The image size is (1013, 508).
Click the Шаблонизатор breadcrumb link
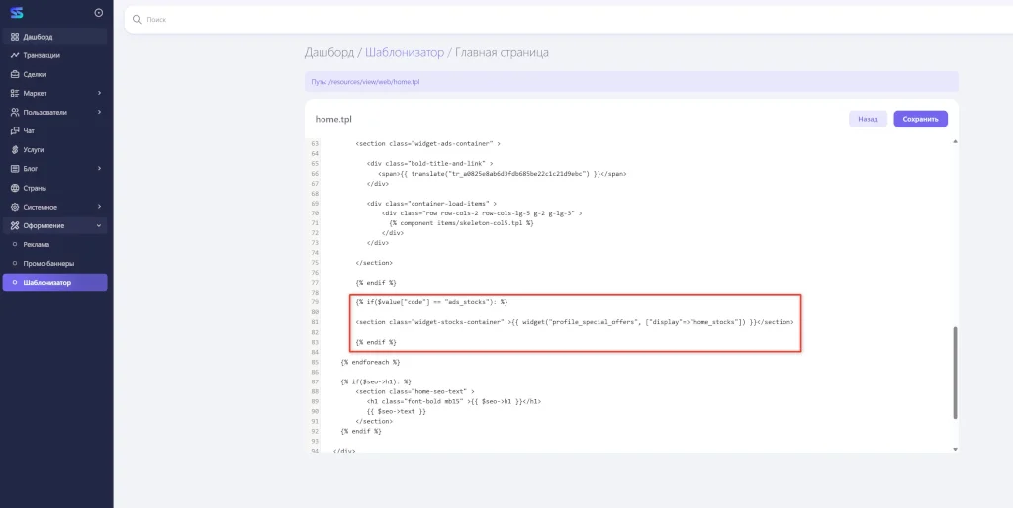pyautogui.click(x=405, y=52)
